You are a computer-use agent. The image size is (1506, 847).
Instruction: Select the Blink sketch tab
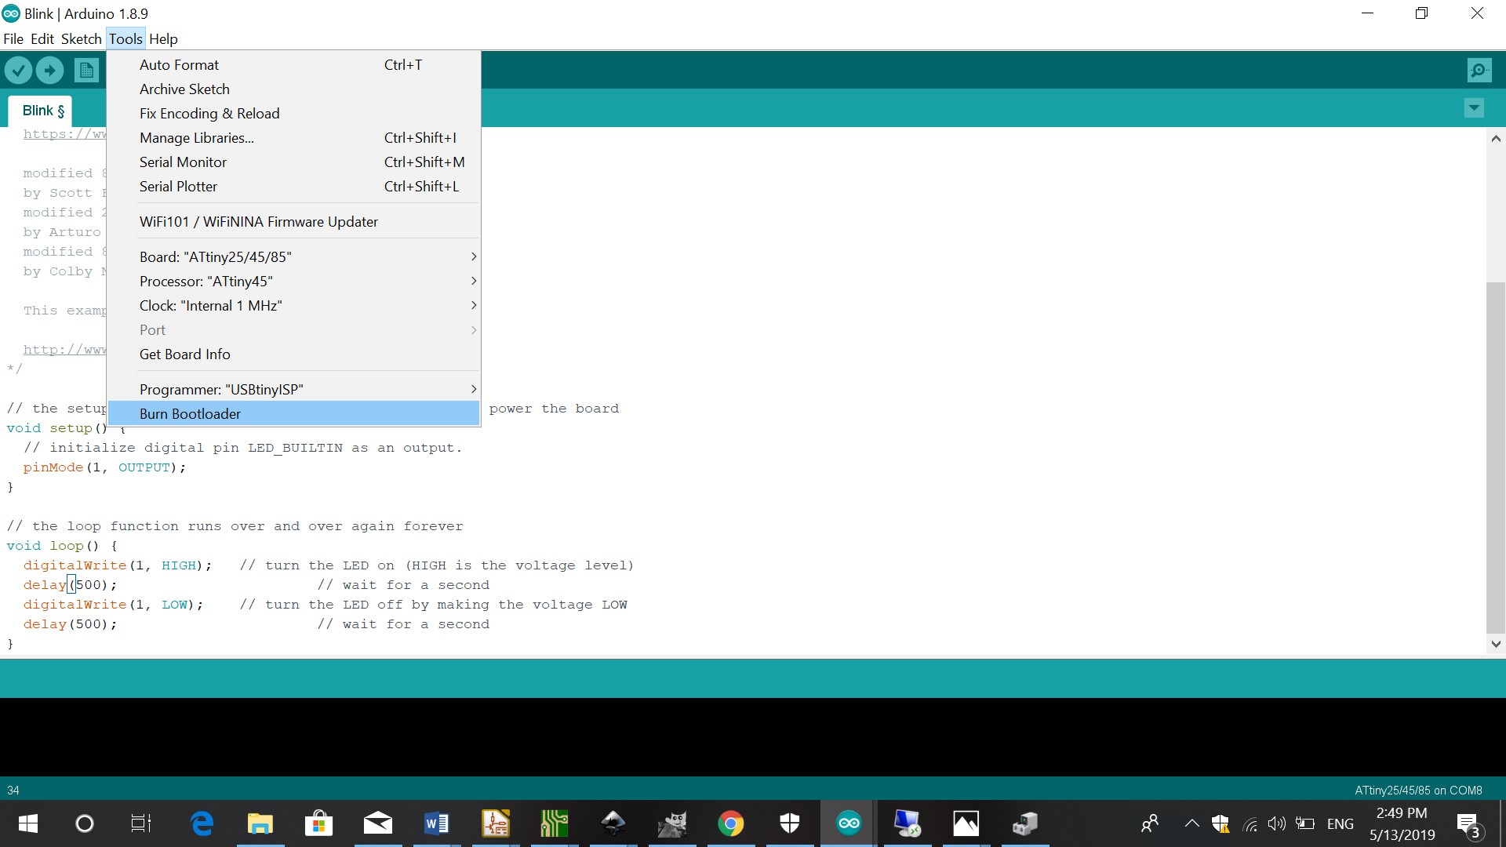pyautogui.click(x=42, y=111)
